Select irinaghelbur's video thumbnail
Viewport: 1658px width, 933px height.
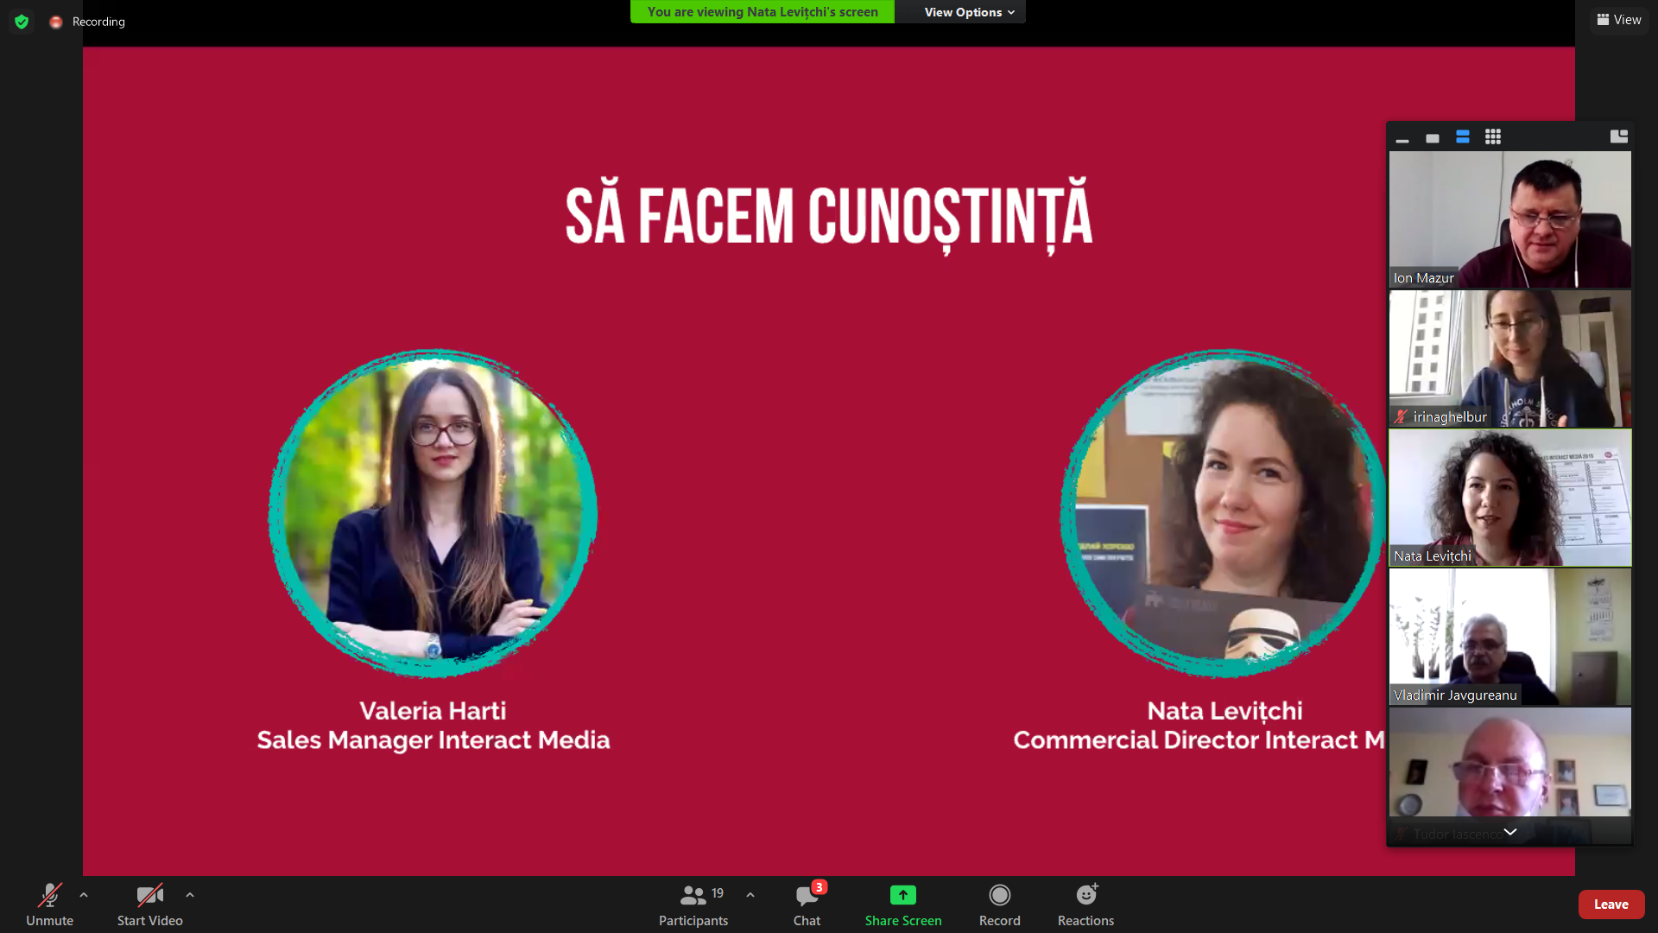click(1510, 359)
